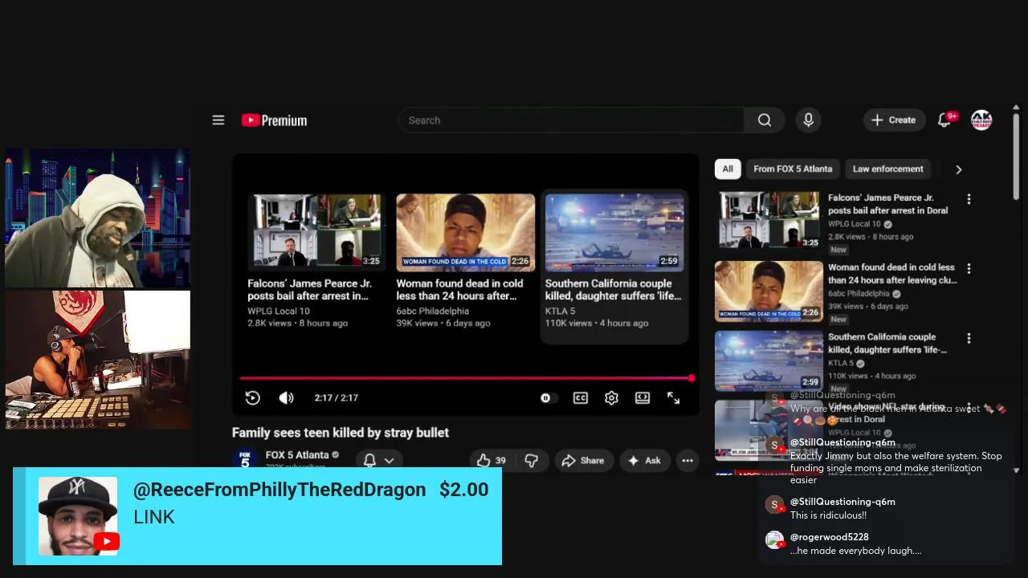Click WPLG Local 10 under endscreen card
Screen dimensions: 1028x578
pos(279,311)
